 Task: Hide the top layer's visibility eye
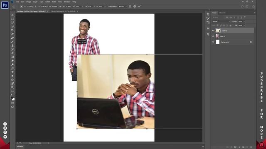[x=213, y=31]
